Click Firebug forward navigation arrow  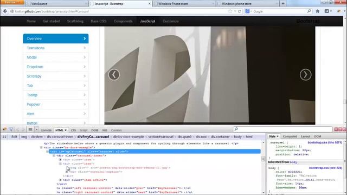point(23,130)
